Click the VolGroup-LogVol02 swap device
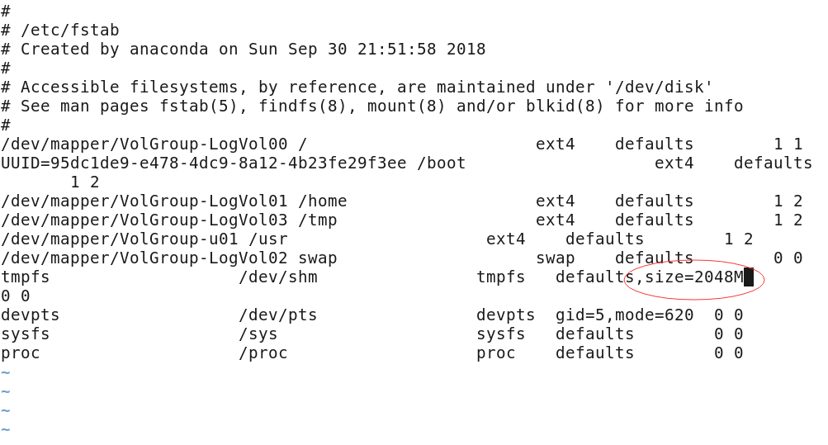The width and height of the screenshot is (828, 445). coord(144,258)
